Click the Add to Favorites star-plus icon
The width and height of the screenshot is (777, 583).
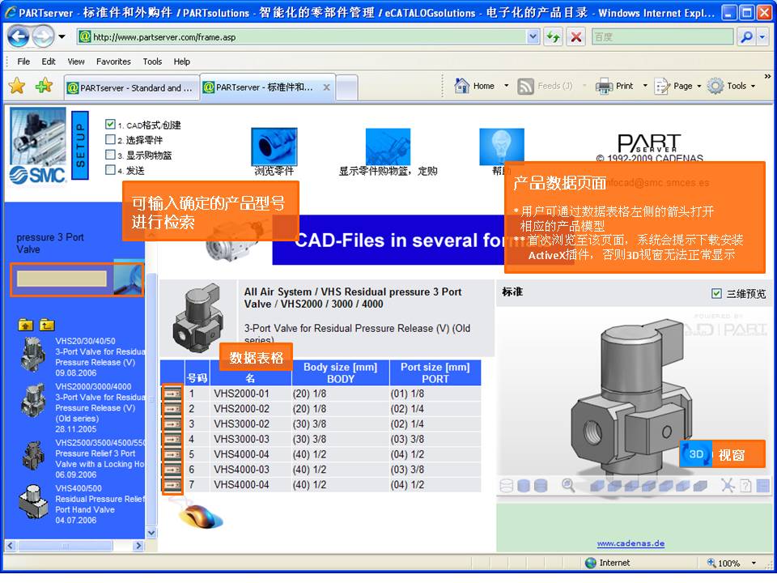coord(44,87)
